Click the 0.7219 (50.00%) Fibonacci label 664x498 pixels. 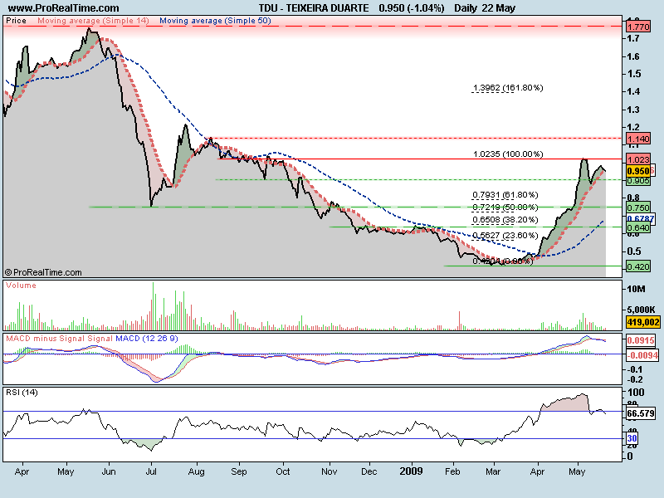[505, 207]
